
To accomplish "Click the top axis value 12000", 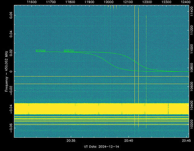I will pos(109,2).
